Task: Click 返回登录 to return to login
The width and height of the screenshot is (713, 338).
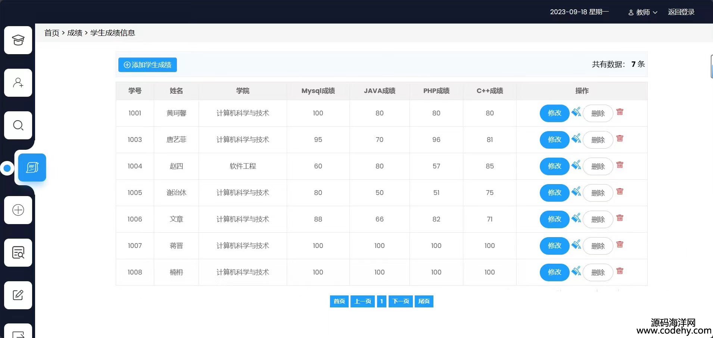Action: coord(681,12)
